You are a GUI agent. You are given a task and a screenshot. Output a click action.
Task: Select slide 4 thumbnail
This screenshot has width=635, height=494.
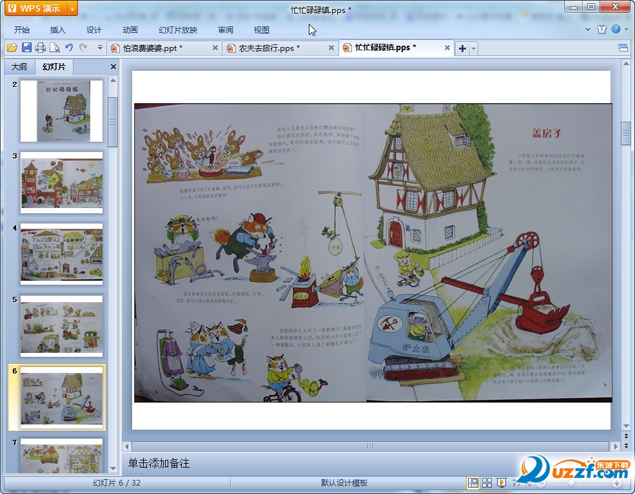[x=61, y=254]
